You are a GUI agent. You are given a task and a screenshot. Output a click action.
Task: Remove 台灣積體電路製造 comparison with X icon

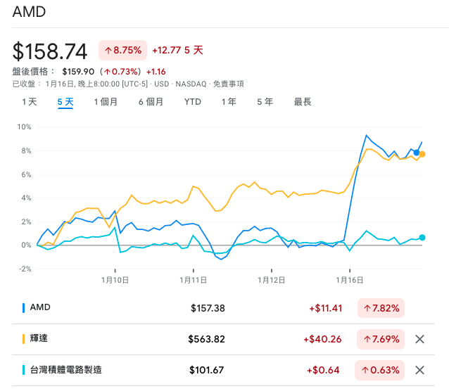419,370
